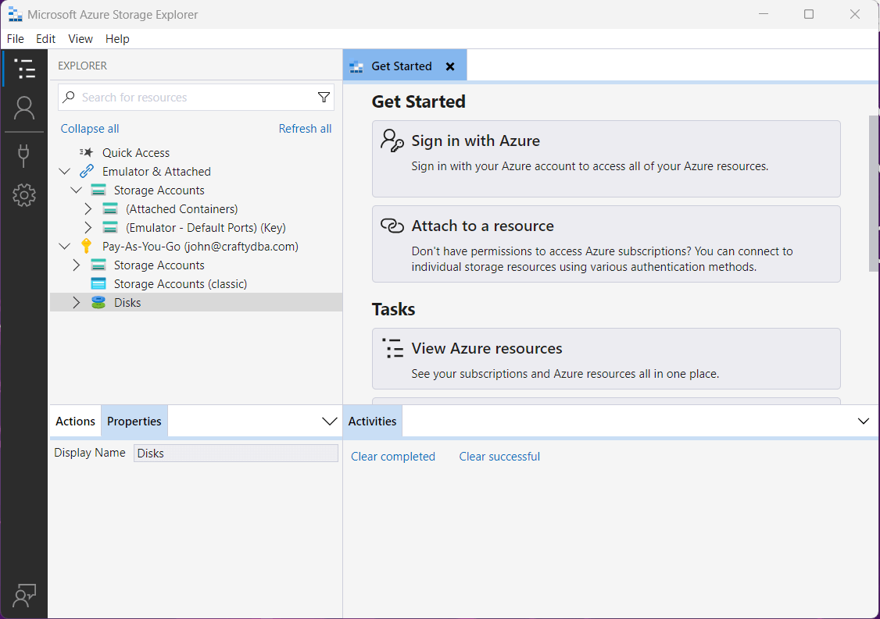This screenshot has width=880, height=619.
Task: Collapse the Emulator & Attached node
Action: [65, 172]
